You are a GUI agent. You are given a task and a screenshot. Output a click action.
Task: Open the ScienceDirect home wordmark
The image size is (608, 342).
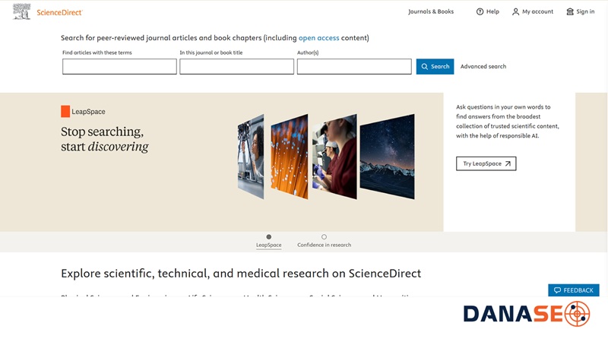tap(60, 12)
